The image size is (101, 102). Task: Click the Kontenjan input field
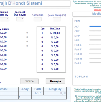click(x=38, y=19)
